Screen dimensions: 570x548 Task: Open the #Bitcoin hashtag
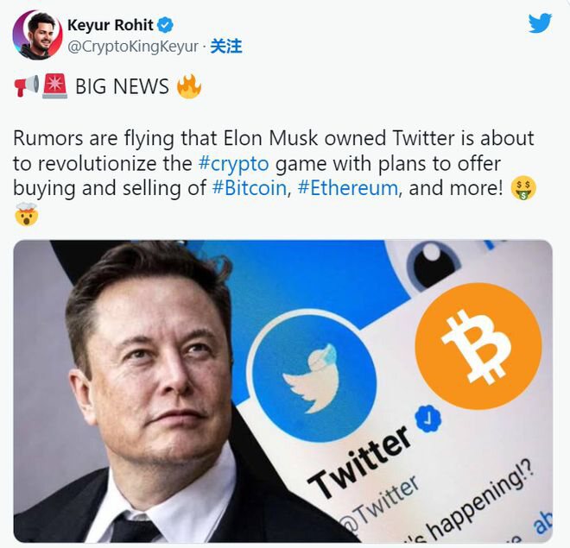tap(250, 188)
